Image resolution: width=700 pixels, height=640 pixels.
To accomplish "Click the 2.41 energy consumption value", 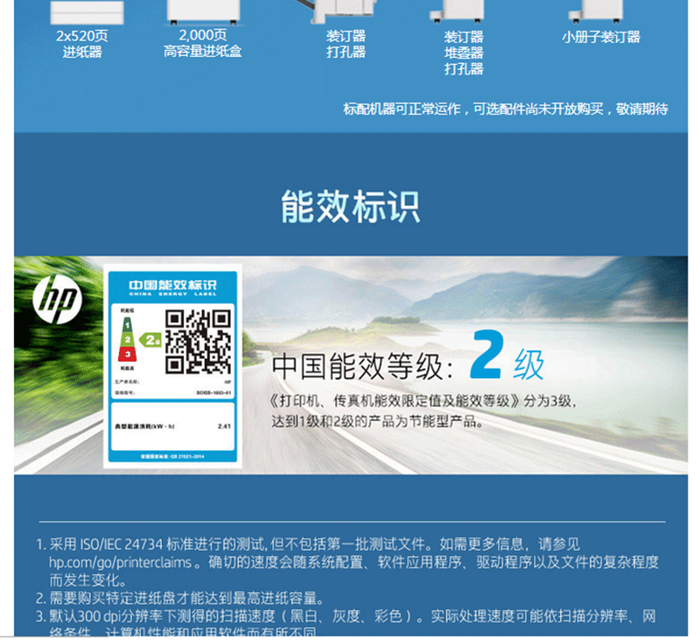I will 223,425.
